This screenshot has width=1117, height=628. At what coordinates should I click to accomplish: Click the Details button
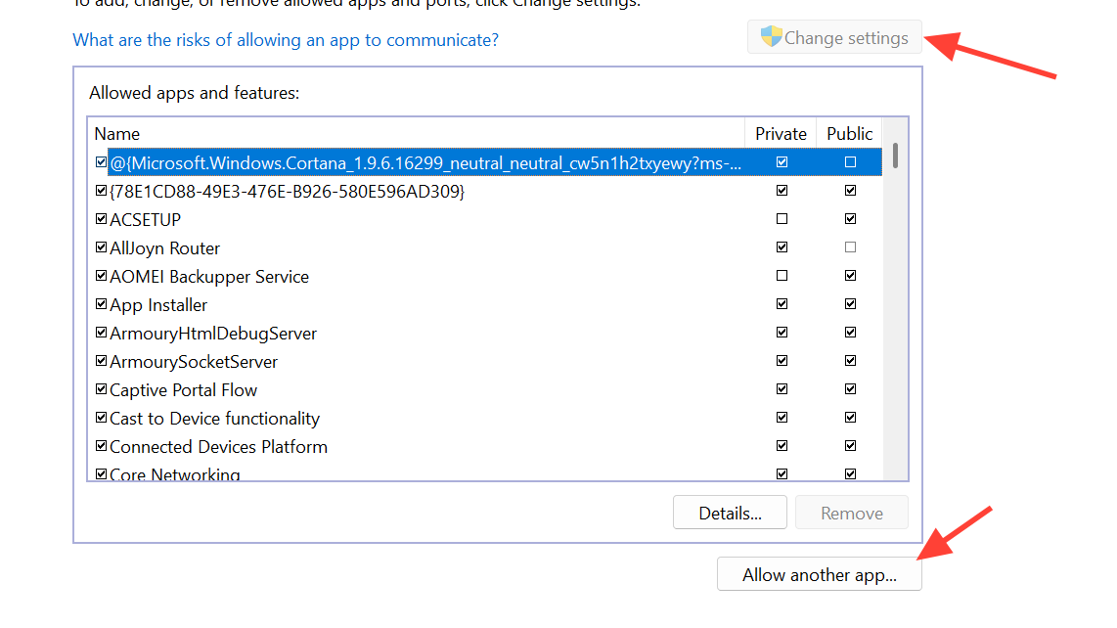coord(730,513)
